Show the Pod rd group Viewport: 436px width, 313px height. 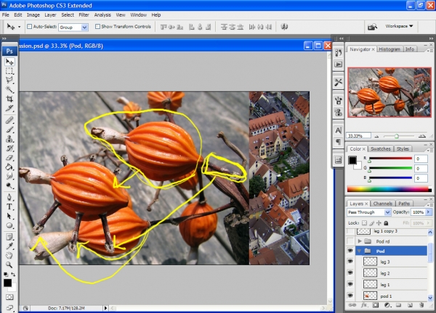click(x=350, y=241)
